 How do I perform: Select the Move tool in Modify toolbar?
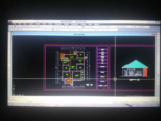click(159, 47)
